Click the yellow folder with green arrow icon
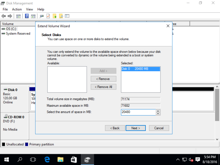The image size is (220, 165). click(55, 16)
